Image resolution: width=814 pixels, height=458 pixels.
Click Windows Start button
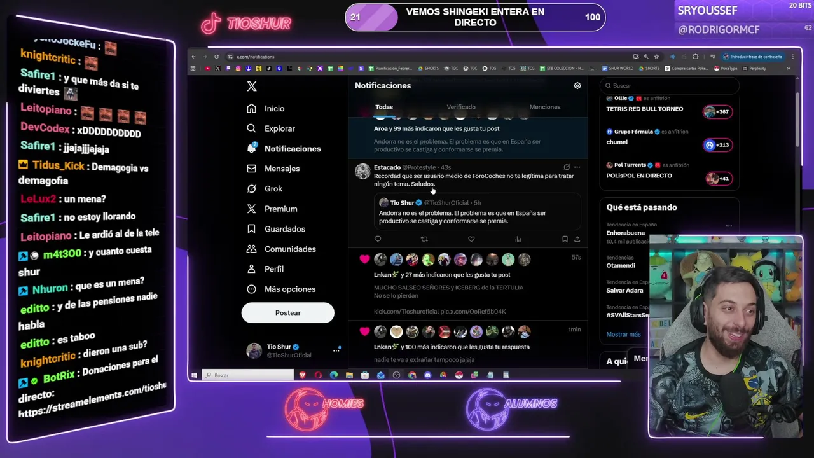(194, 375)
